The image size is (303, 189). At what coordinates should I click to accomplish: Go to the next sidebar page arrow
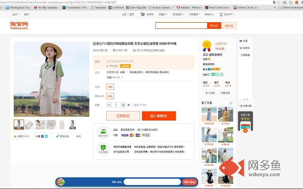coord(250,100)
